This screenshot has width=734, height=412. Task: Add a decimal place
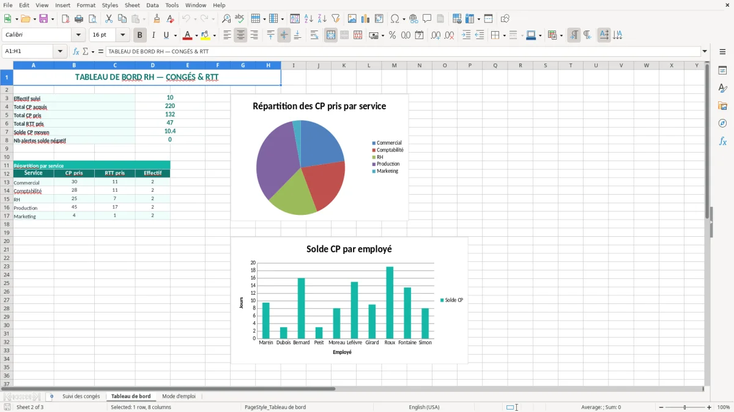pyautogui.click(x=436, y=35)
